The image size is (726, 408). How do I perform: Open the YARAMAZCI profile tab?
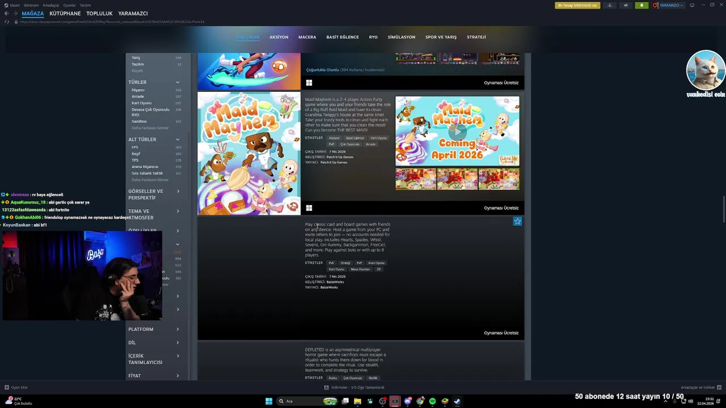[x=133, y=13]
